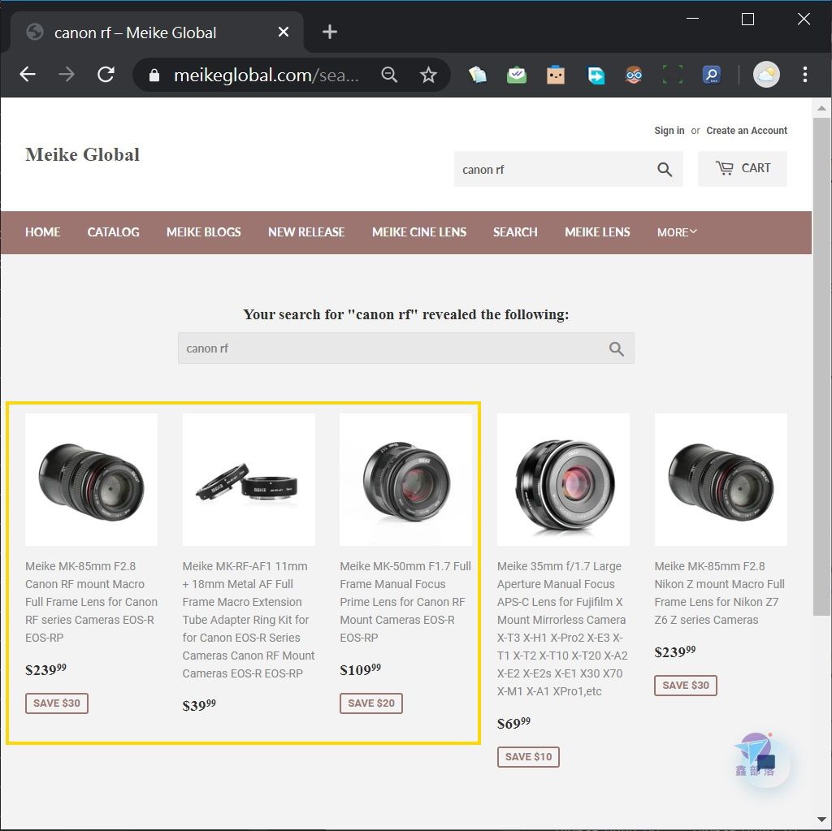Open the blue magnifier search extension
832x831 pixels.
coord(712,75)
